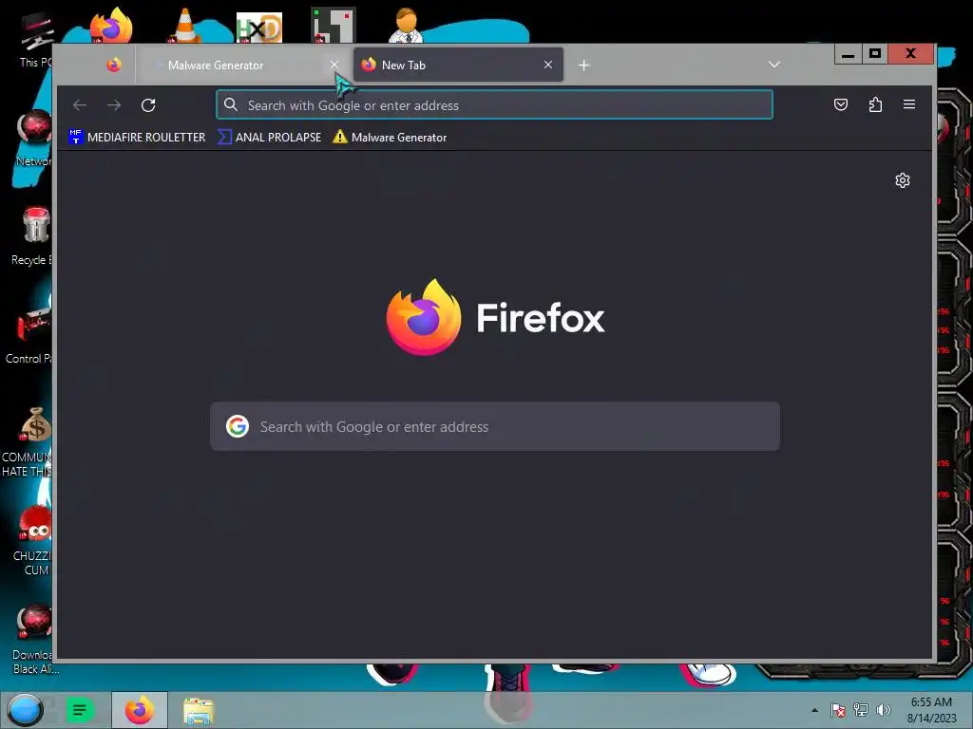Close the Firefox window with X

pos(910,54)
